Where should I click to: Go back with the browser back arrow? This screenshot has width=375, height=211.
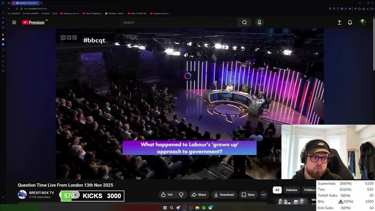click(9, 8)
